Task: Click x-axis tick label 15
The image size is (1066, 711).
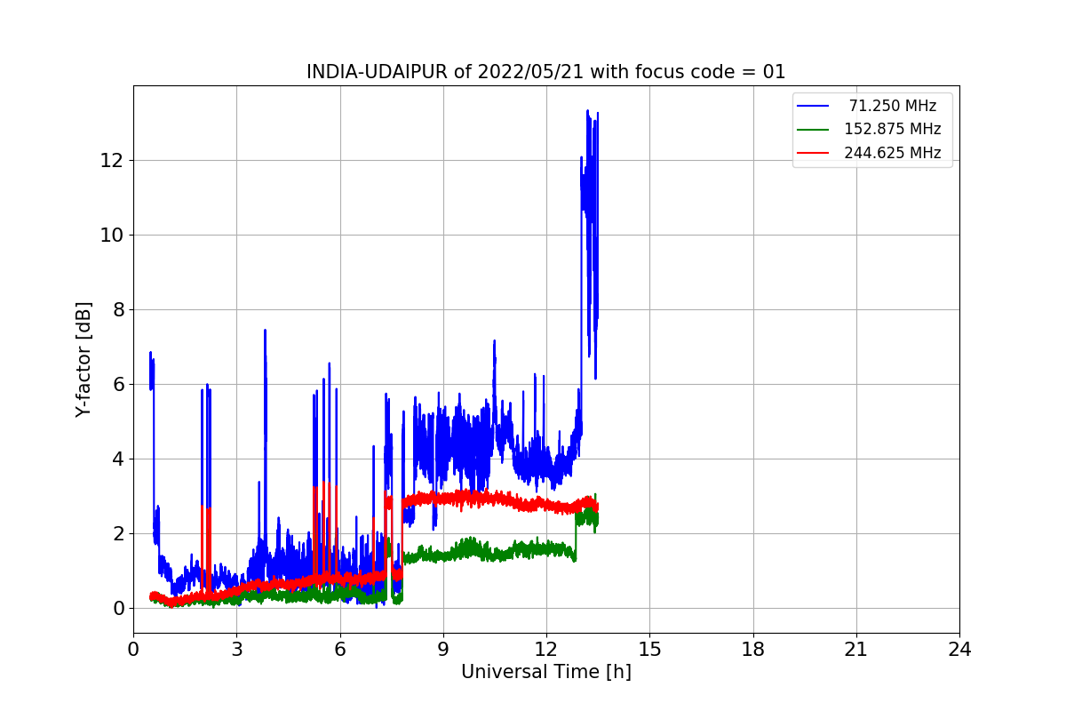Action: [649, 650]
